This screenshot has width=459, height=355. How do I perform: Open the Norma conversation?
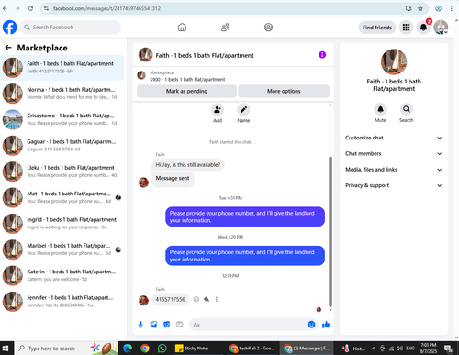coord(62,94)
